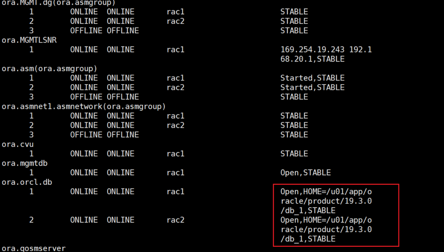This screenshot has width=444, height=252.
Task: Click rac1 server in ora.orcl.db instance 1
Action: (x=175, y=191)
